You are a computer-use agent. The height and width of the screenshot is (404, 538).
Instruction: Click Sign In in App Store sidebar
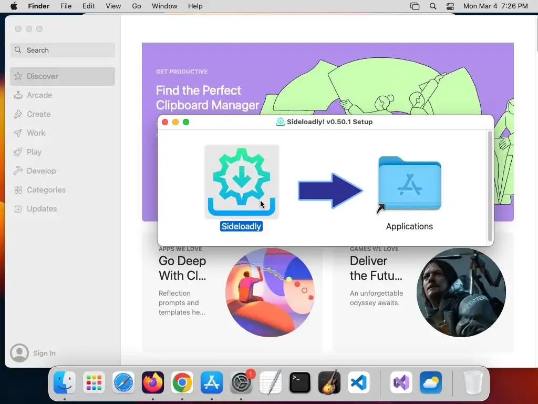(44, 353)
